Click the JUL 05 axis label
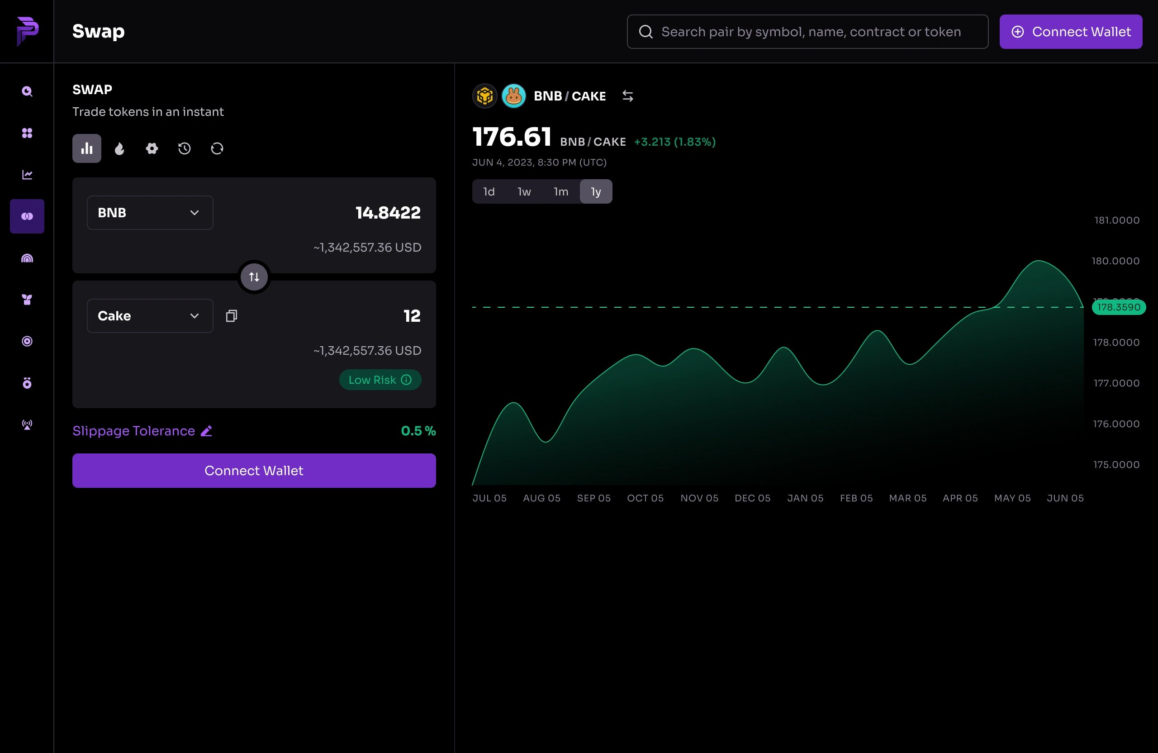The image size is (1158, 753). click(x=489, y=498)
